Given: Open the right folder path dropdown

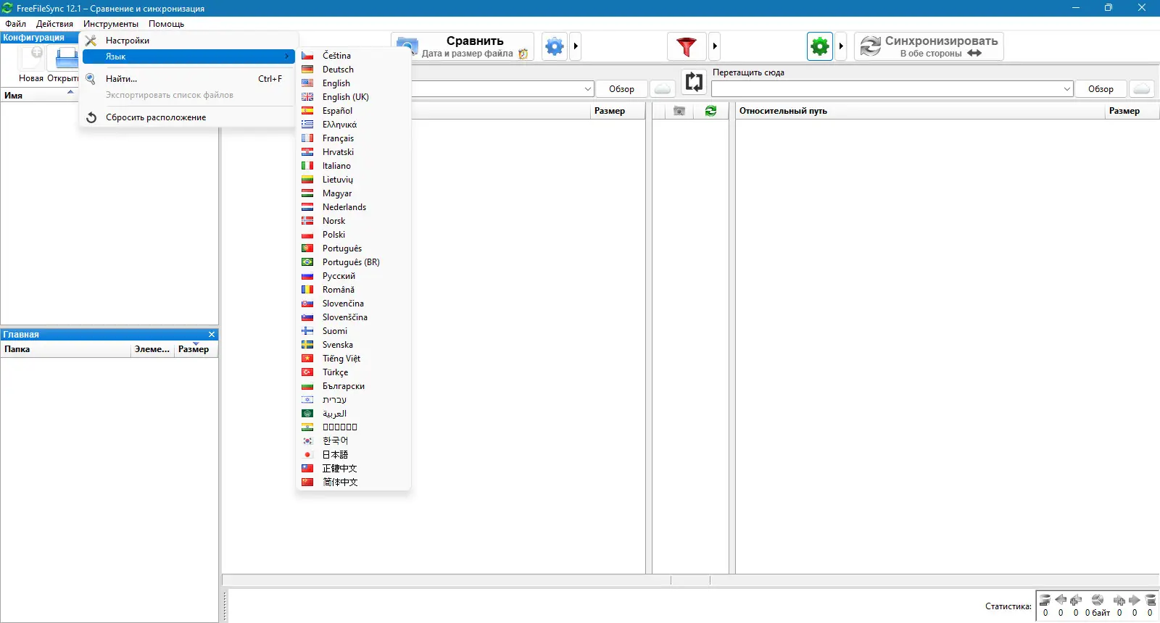Looking at the screenshot, I should [1067, 89].
